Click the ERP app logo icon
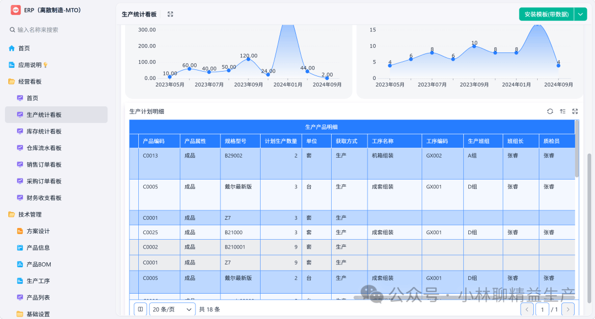Screen dimensions: 595x319 [x=15, y=10]
